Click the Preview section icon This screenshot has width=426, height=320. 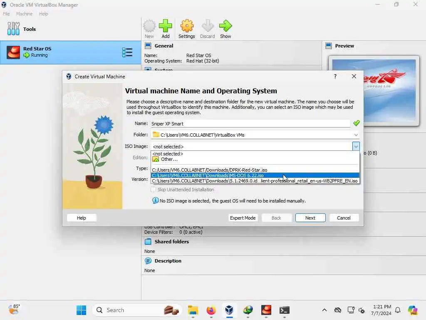[329, 46]
